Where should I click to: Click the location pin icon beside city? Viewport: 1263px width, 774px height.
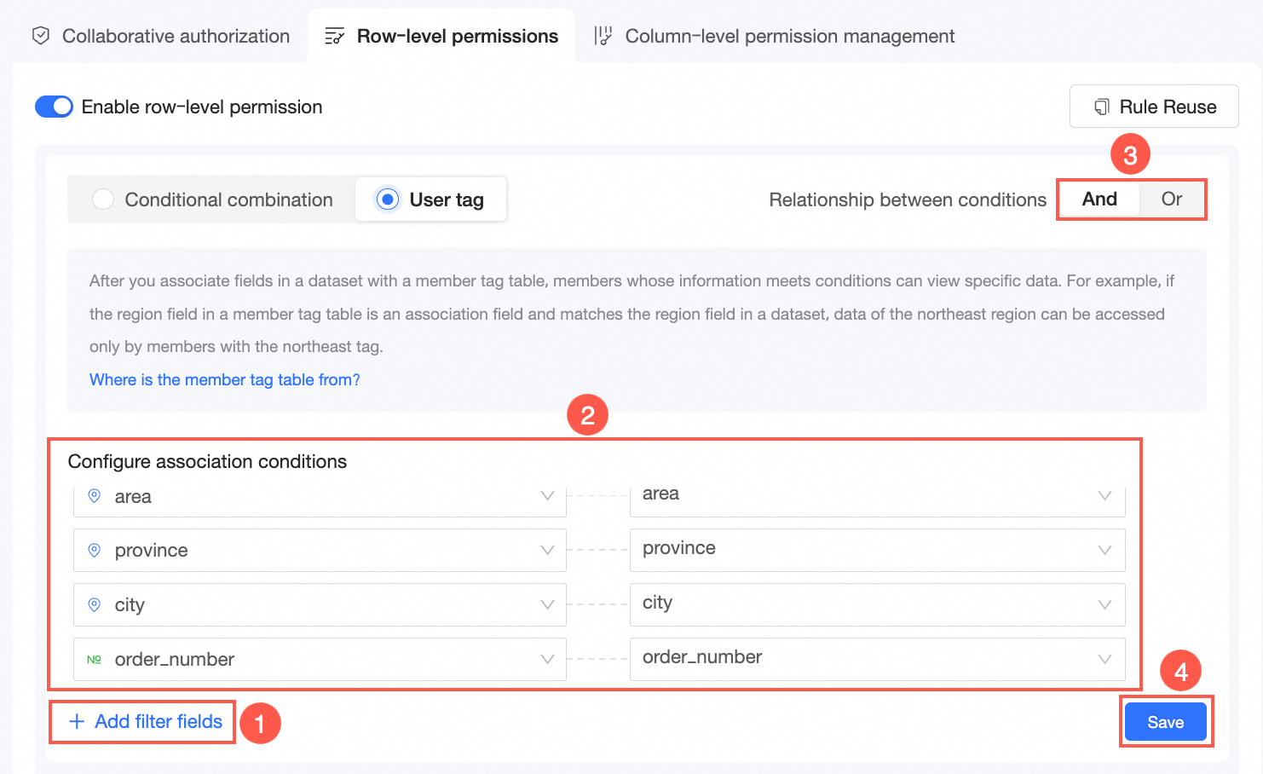click(95, 604)
